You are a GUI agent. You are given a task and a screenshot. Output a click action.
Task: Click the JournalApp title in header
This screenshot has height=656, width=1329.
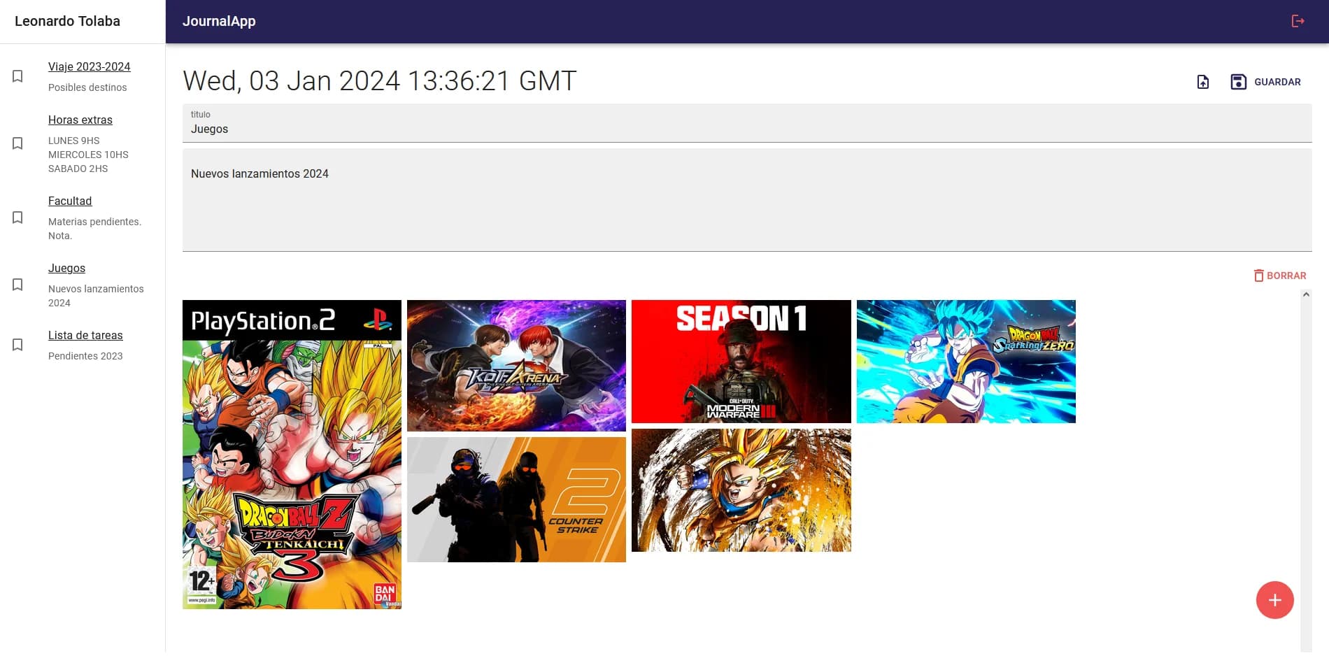pos(219,21)
